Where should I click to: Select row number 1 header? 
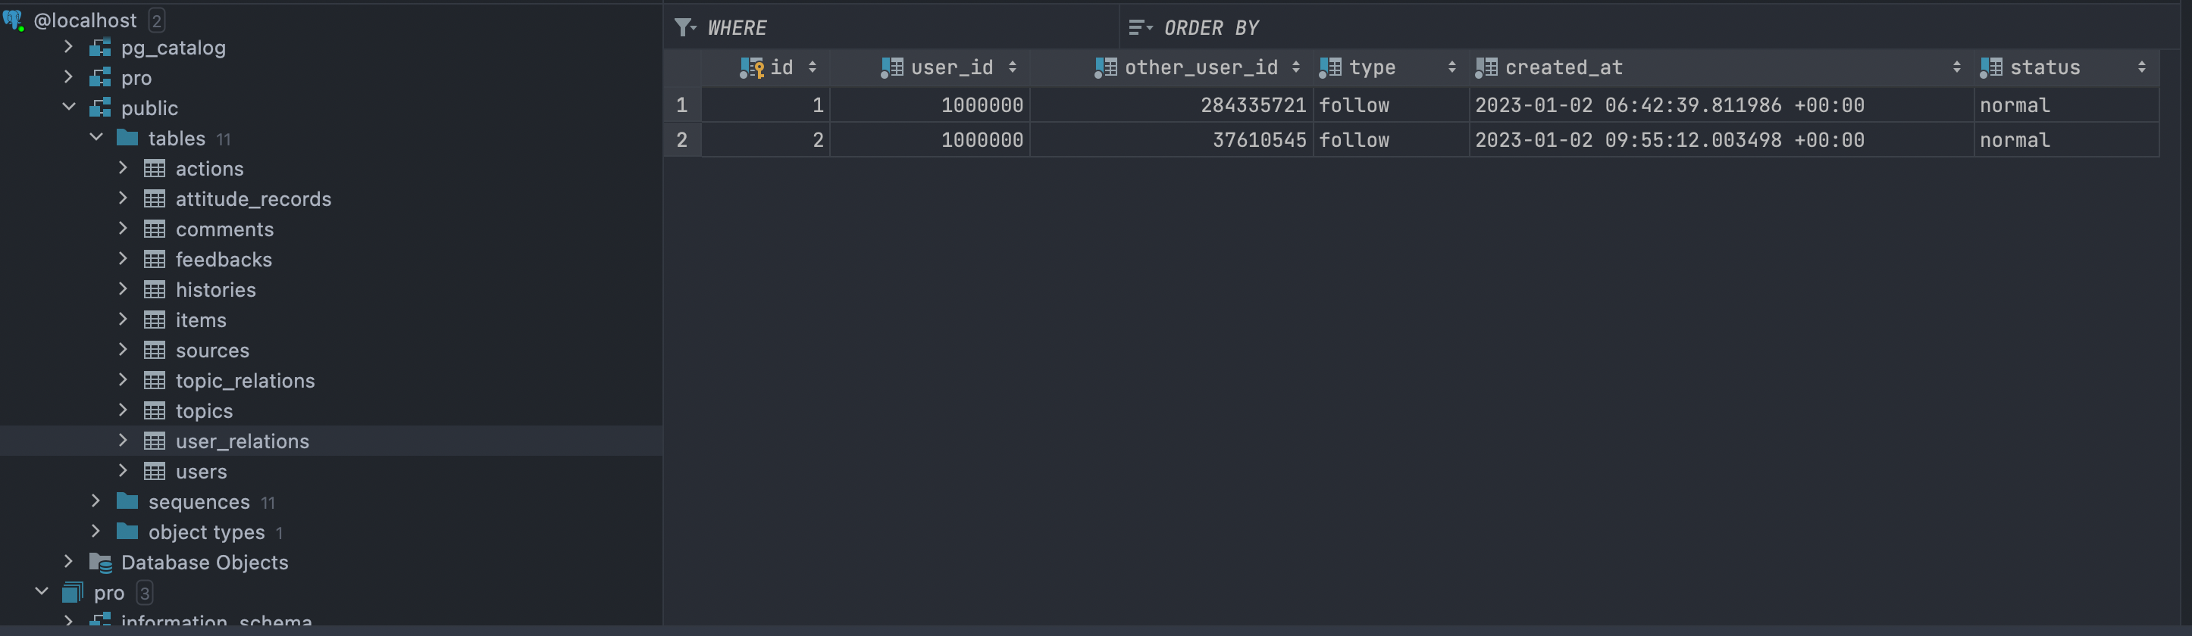[682, 105]
